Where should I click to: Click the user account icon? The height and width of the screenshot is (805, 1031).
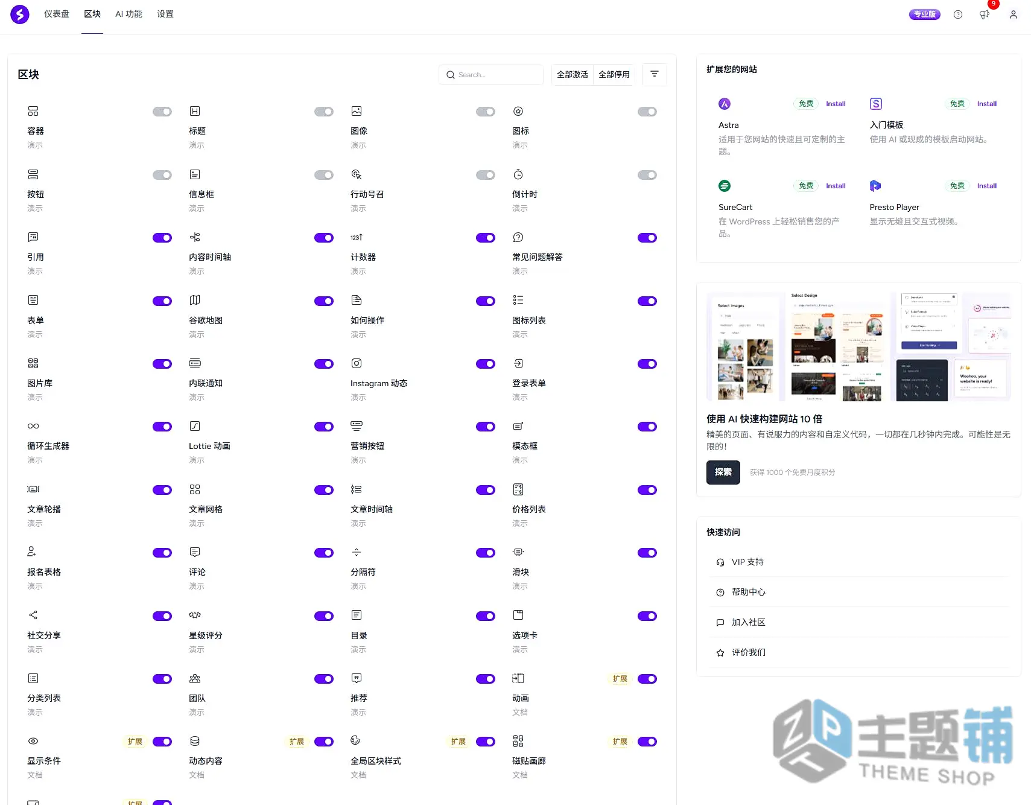point(1014,14)
